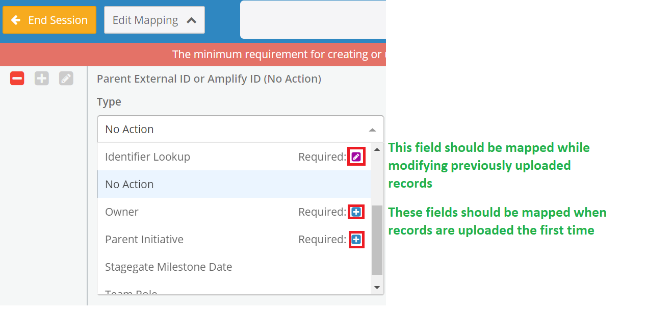Click the gray plus add-row icon
646x310 pixels.
[x=42, y=79]
